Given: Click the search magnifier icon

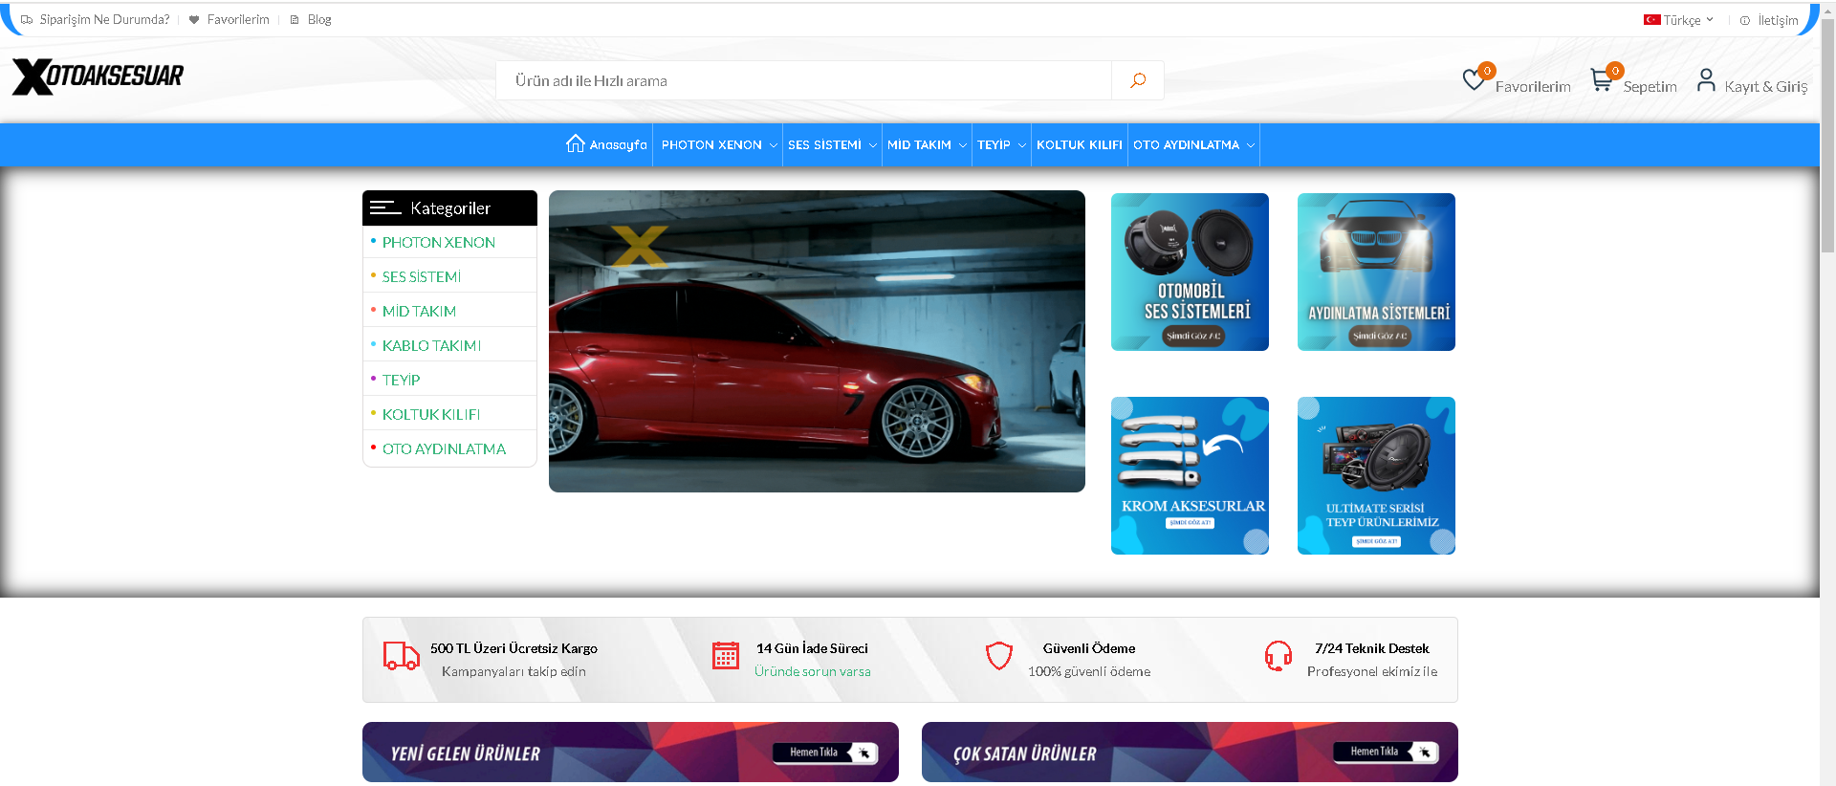Looking at the screenshot, I should [x=1138, y=80].
